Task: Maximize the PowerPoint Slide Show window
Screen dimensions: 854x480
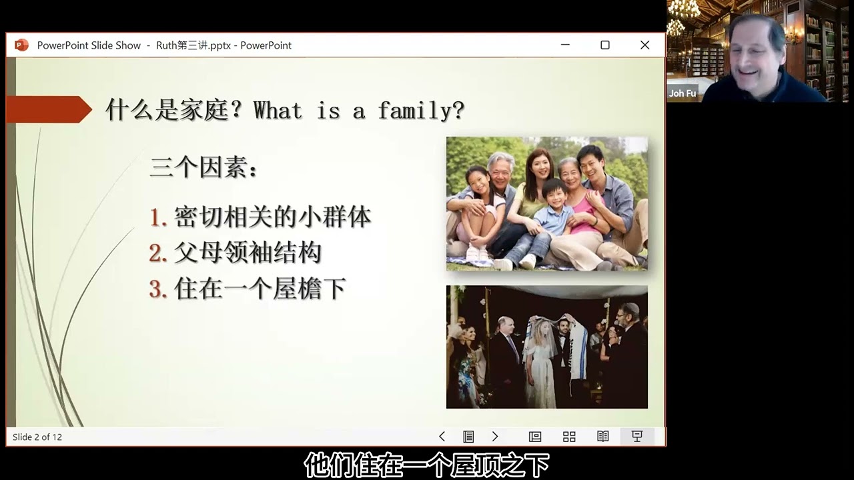Action: pyautogui.click(x=605, y=45)
